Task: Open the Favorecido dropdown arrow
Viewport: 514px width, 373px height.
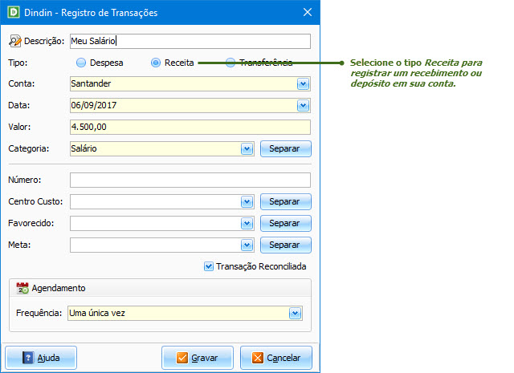Action: [x=247, y=223]
